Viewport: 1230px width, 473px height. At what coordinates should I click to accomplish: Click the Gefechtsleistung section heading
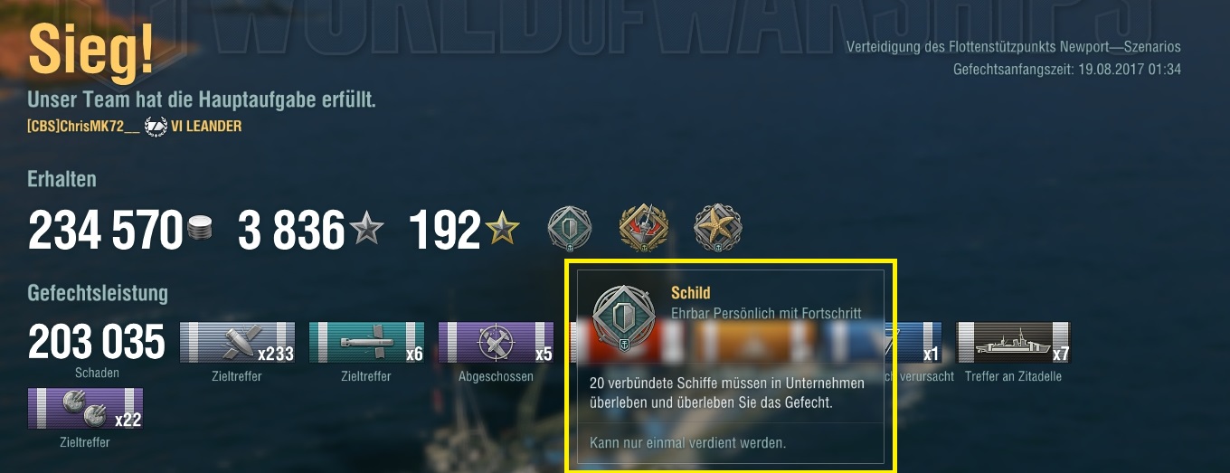pyautogui.click(x=98, y=294)
